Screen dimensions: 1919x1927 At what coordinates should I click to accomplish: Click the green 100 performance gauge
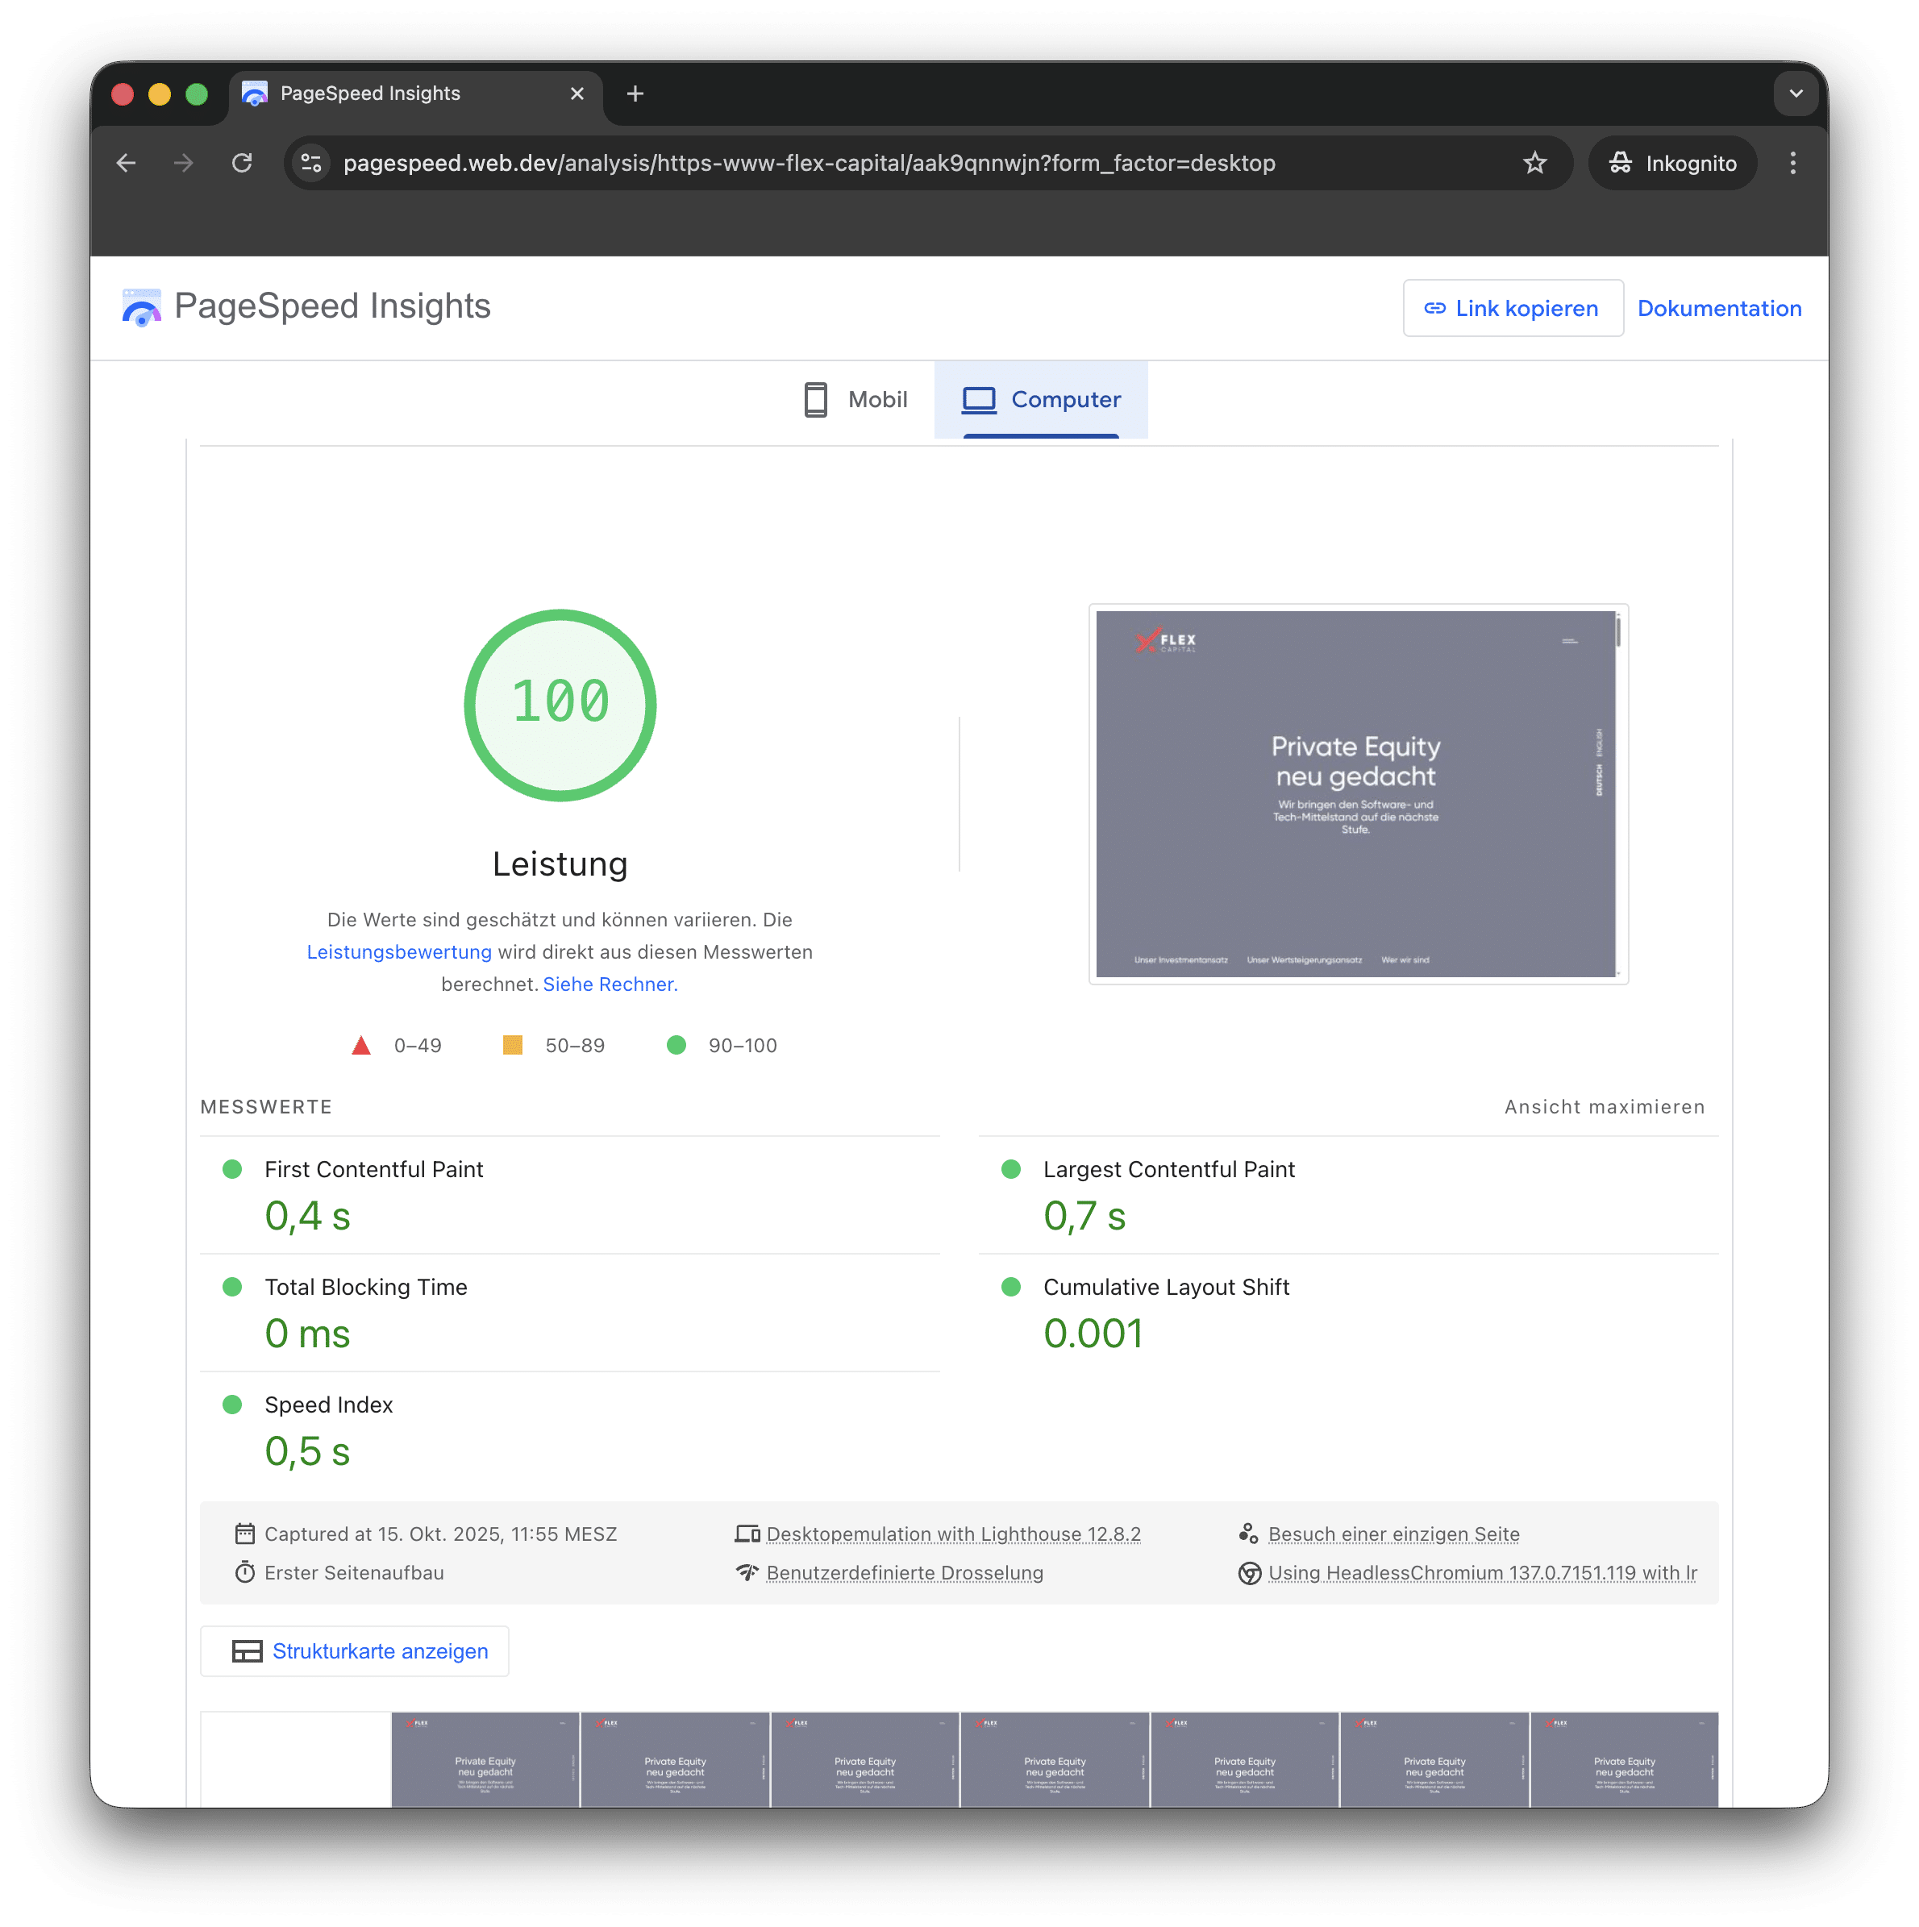pos(560,704)
